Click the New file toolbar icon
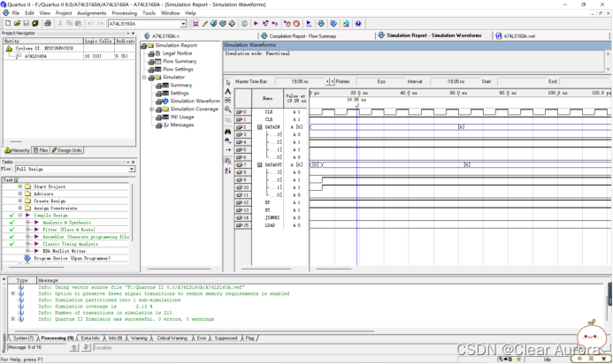This screenshot has height=364, width=613. pyautogui.click(x=8, y=24)
